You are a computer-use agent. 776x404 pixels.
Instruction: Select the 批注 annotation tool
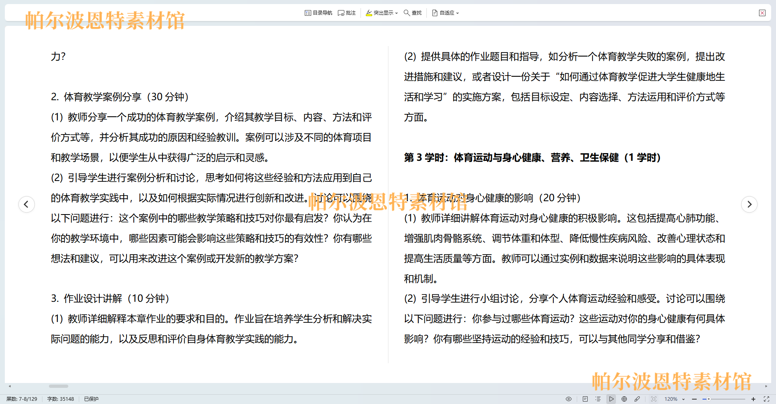[347, 13]
